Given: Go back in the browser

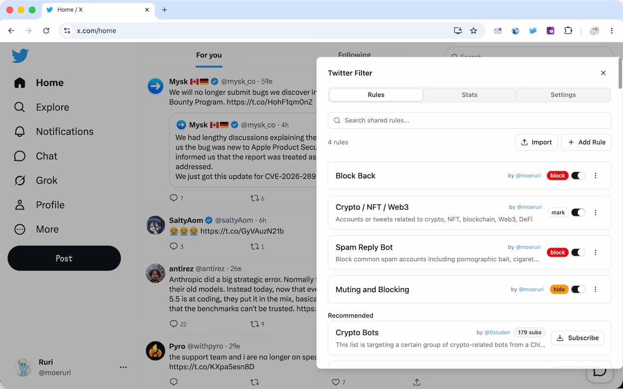Looking at the screenshot, I should pos(11,31).
